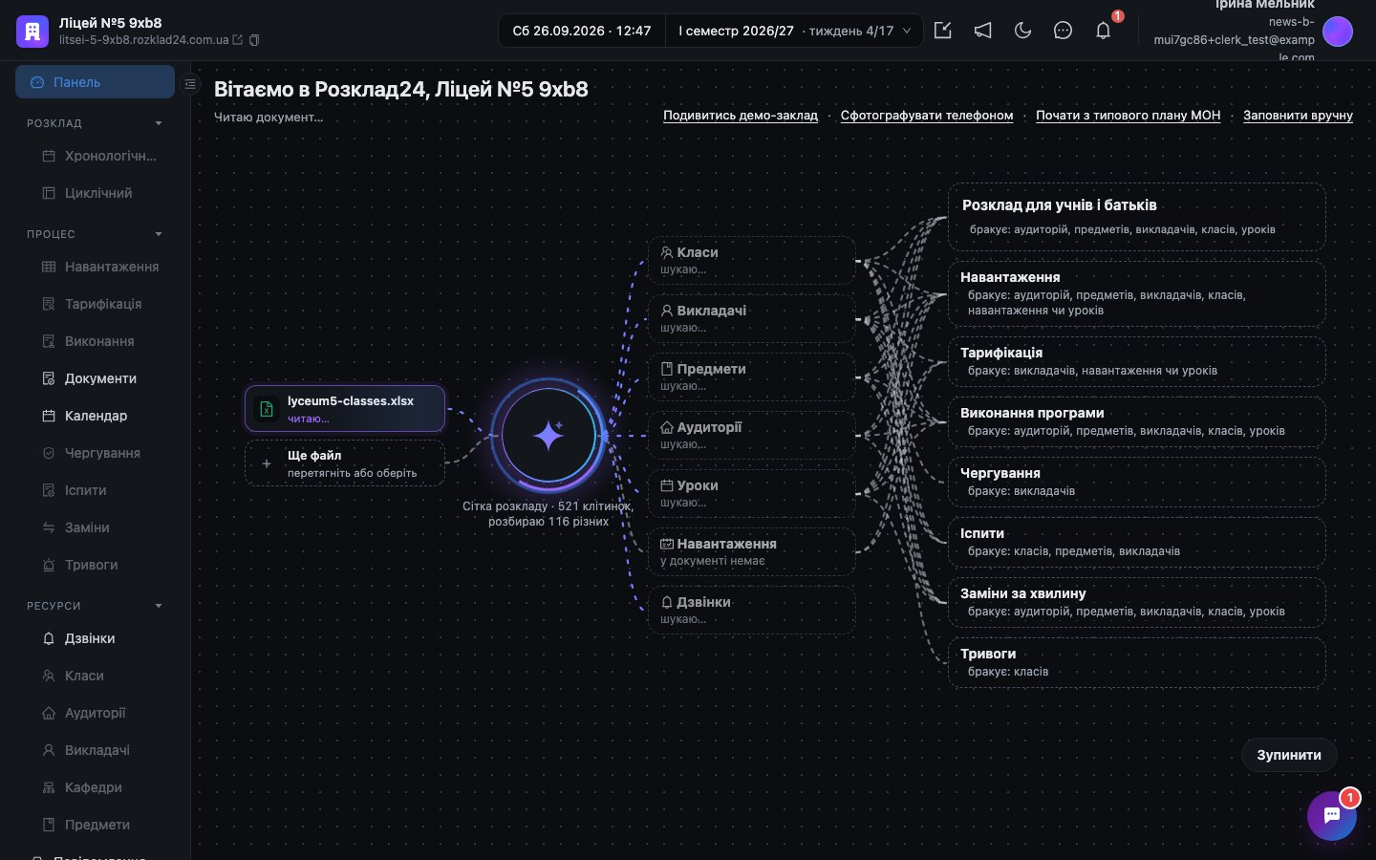Image resolution: width=1376 pixels, height=860 pixels.
Task: Toggle dark mode with the moon icon
Action: point(1023,31)
